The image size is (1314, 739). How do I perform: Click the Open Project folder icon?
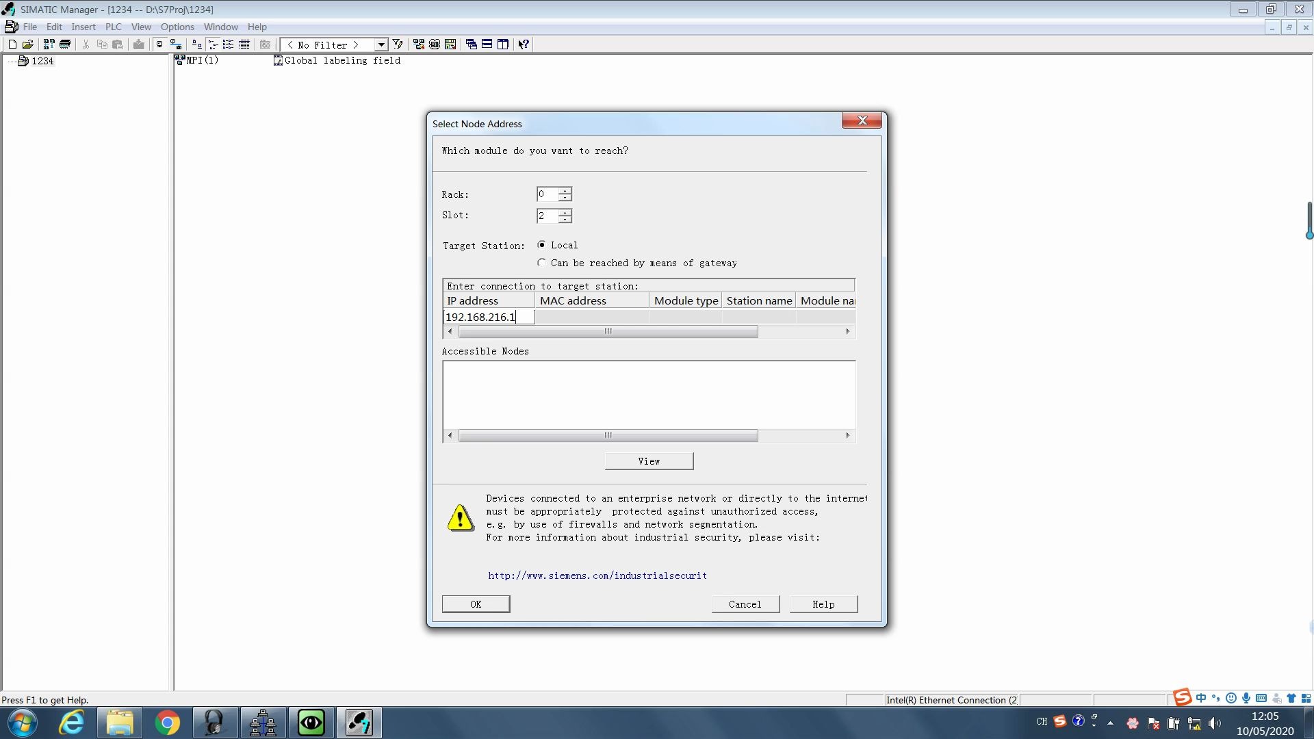(28, 44)
